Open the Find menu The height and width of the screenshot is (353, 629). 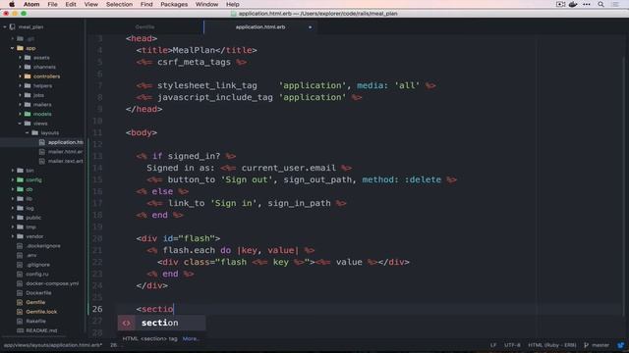(x=146, y=4)
